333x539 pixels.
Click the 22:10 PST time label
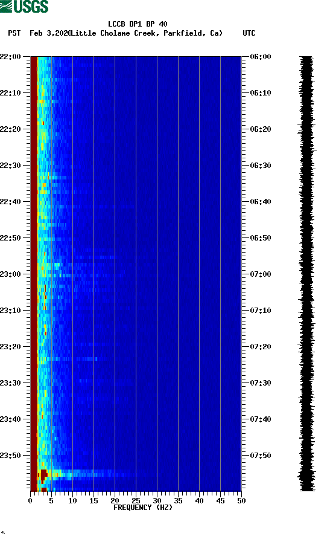[x=10, y=93]
